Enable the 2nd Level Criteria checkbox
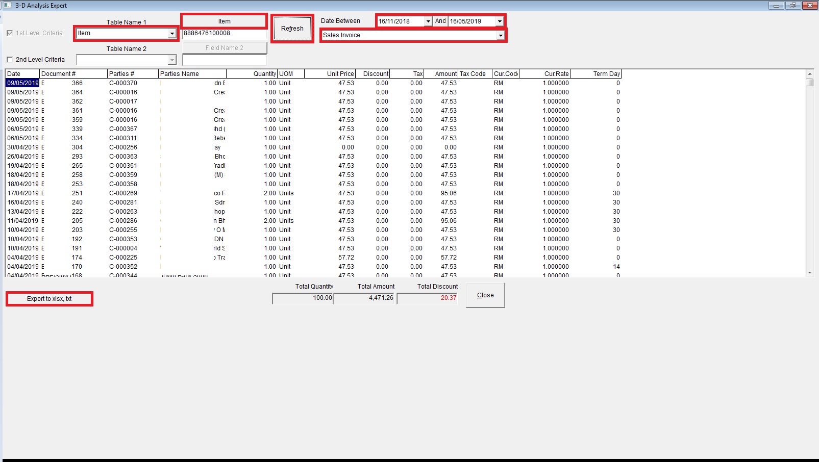819x462 pixels. [x=10, y=60]
